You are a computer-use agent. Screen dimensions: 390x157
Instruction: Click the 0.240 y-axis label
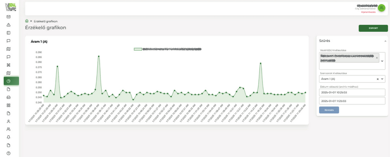(x=39, y=102)
